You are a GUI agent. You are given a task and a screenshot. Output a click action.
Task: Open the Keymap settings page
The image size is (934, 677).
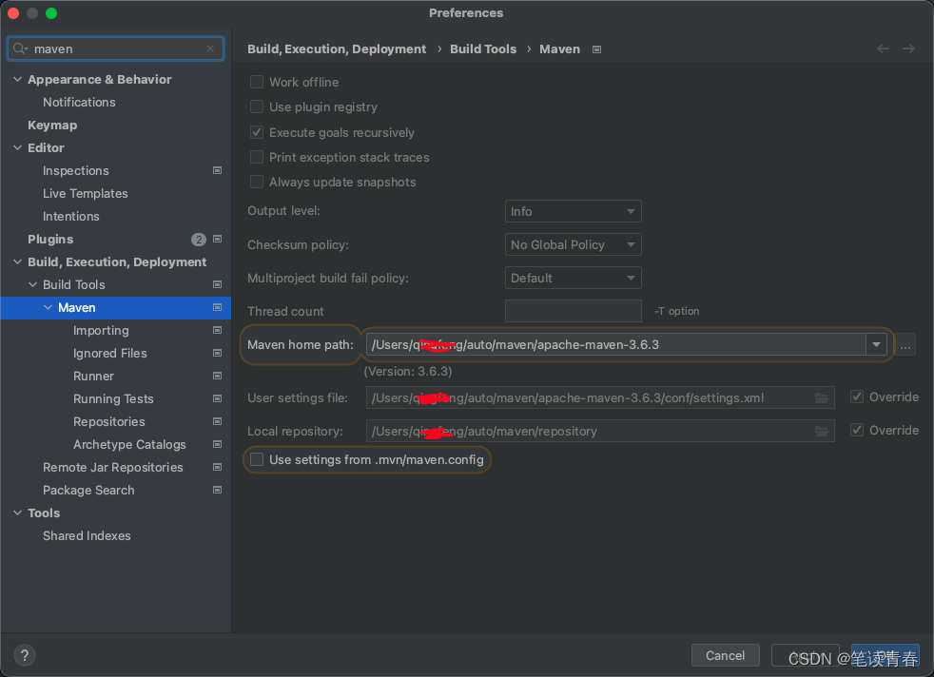point(52,125)
